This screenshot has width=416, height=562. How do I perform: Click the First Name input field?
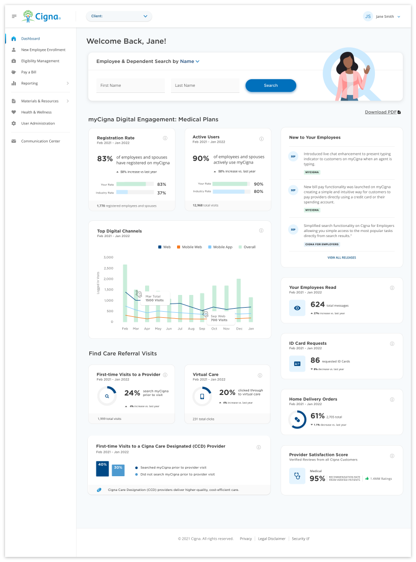point(130,86)
